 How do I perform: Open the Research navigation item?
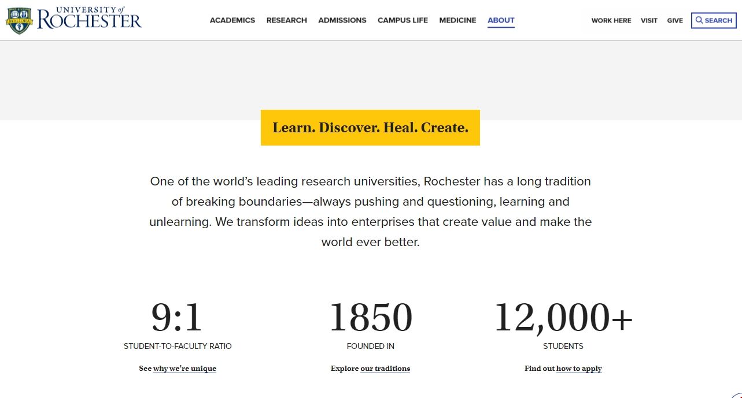286,20
